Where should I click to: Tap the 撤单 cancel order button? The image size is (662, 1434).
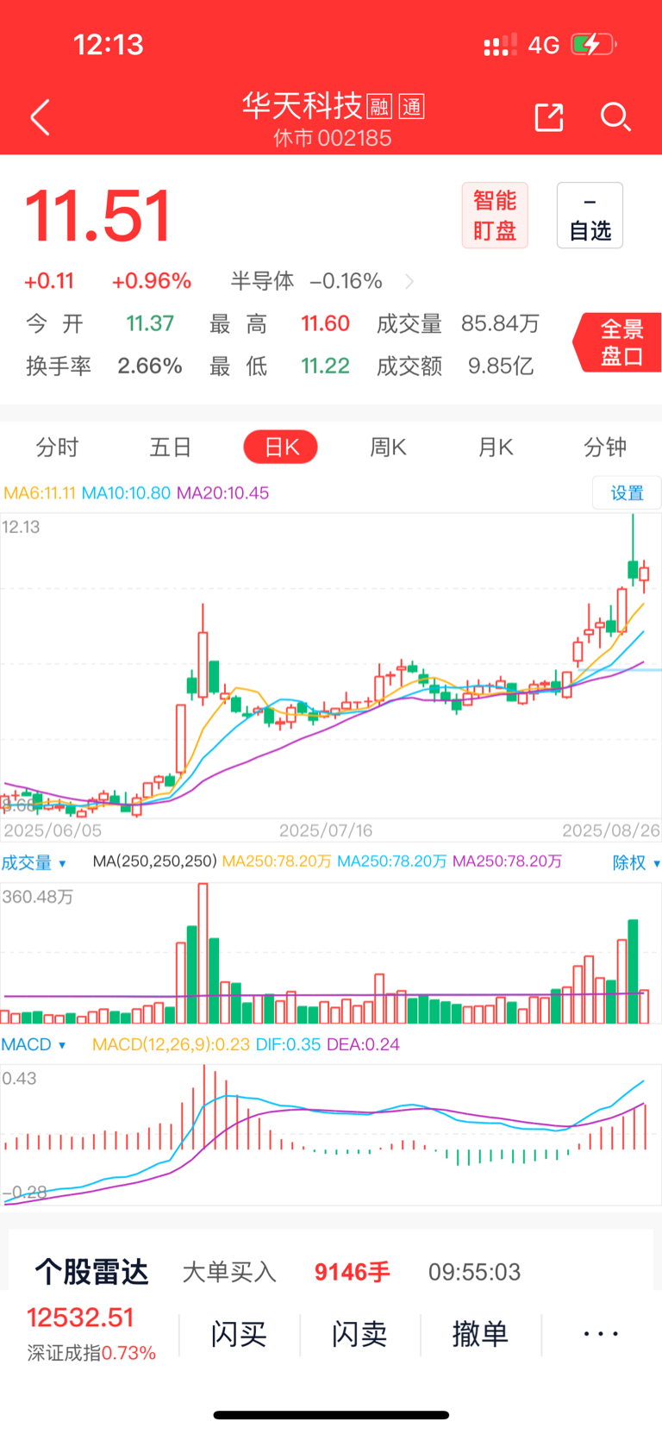(x=480, y=1335)
